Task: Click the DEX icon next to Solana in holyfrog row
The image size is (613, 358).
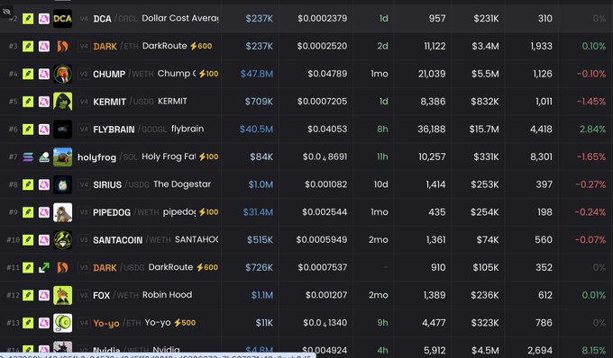Action: [44, 157]
